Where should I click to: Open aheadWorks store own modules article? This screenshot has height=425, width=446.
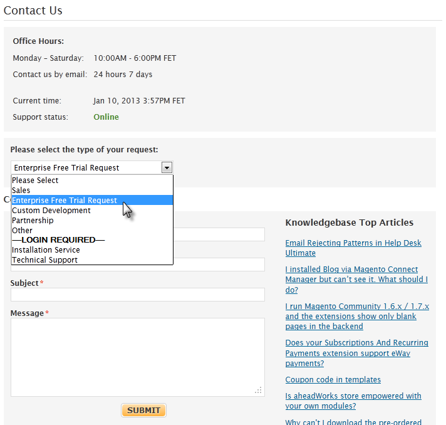[x=353, y=401]
